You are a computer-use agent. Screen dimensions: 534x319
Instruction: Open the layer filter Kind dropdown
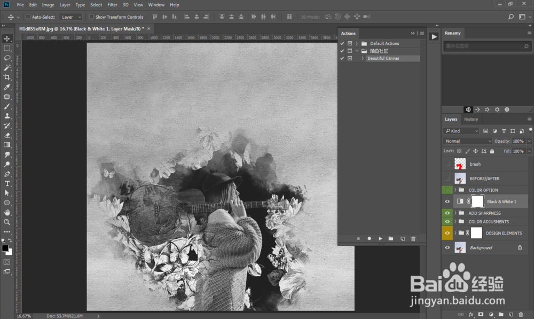click(461, 131)
